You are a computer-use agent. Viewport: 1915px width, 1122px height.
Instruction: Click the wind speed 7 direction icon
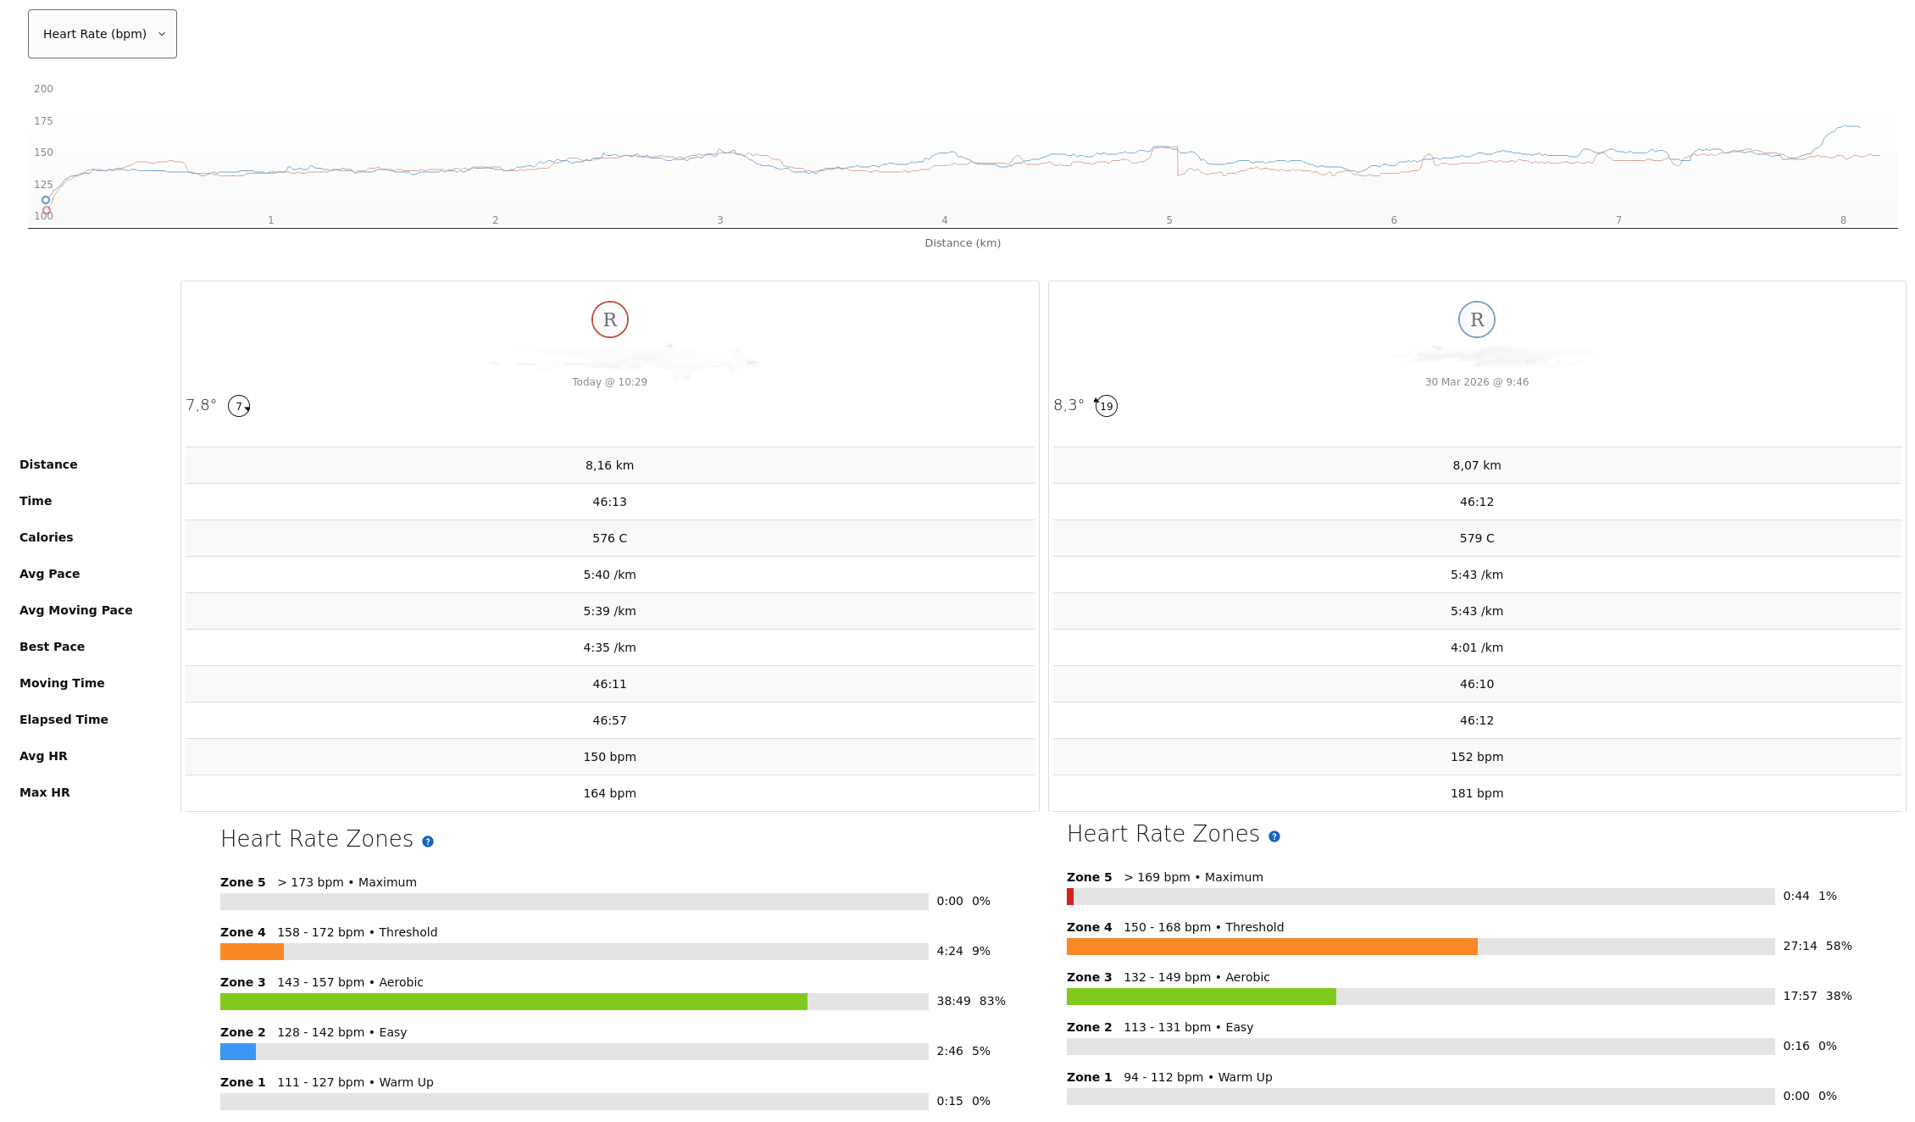pyautogui.click(x=239, y=406)
